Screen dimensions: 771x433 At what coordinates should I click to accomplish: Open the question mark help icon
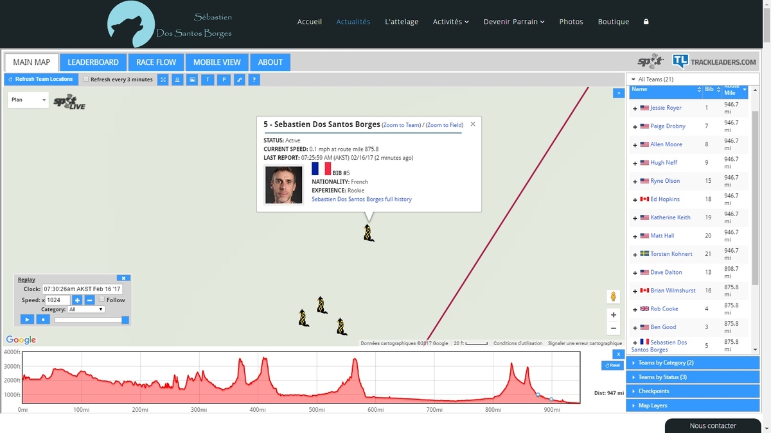point(254,80)
